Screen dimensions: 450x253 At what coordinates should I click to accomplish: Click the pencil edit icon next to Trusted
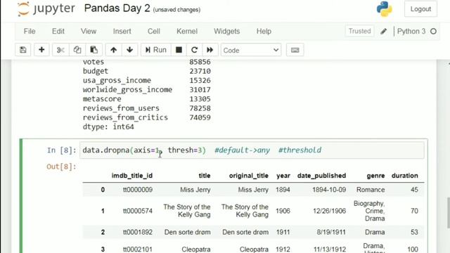pyautogui.click(x=383, y=31)
